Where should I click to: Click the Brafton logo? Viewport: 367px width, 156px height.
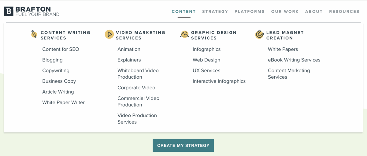pyautogui.click(x=32, y=11)
